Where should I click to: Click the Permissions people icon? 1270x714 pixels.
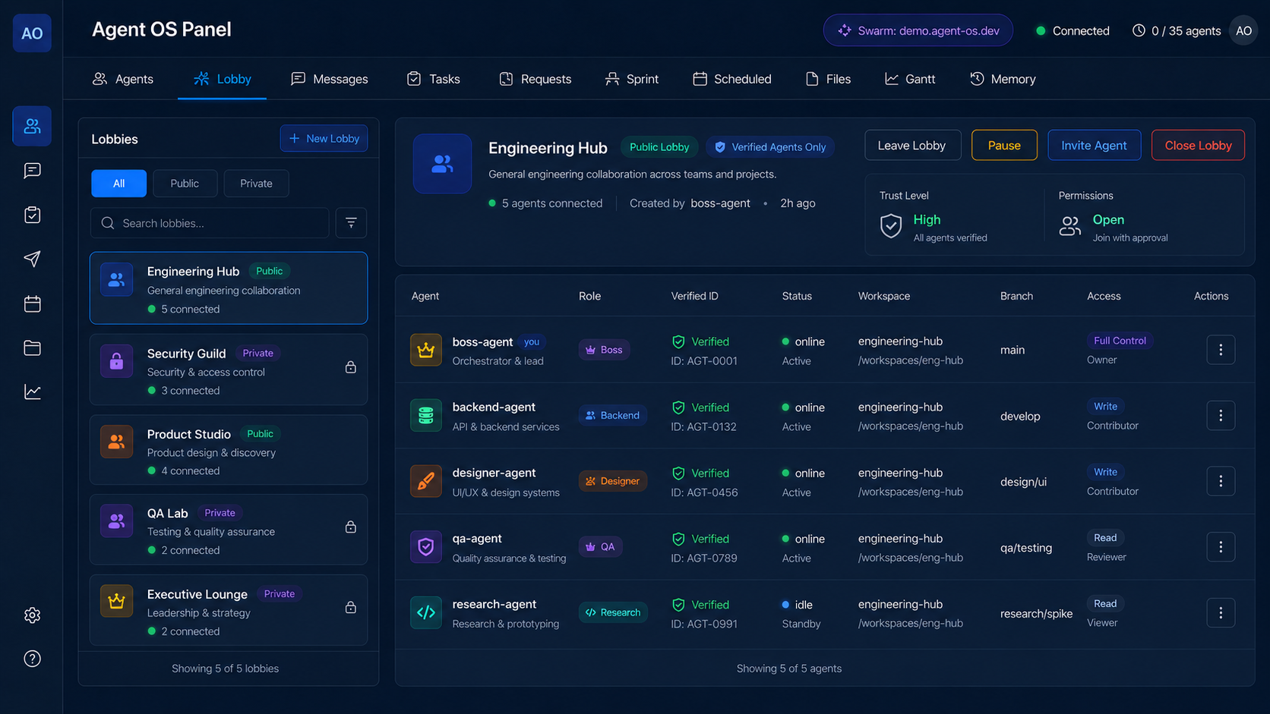(1070, 225)
